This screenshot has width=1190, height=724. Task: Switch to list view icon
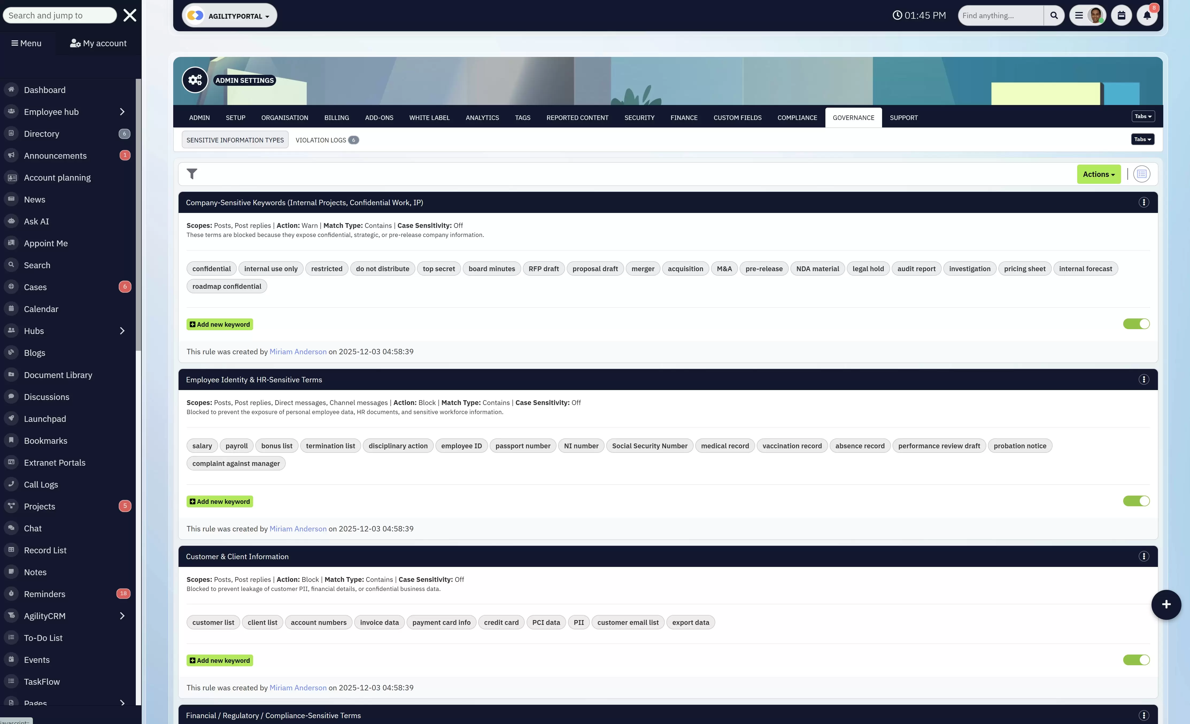coord(1141,174)
